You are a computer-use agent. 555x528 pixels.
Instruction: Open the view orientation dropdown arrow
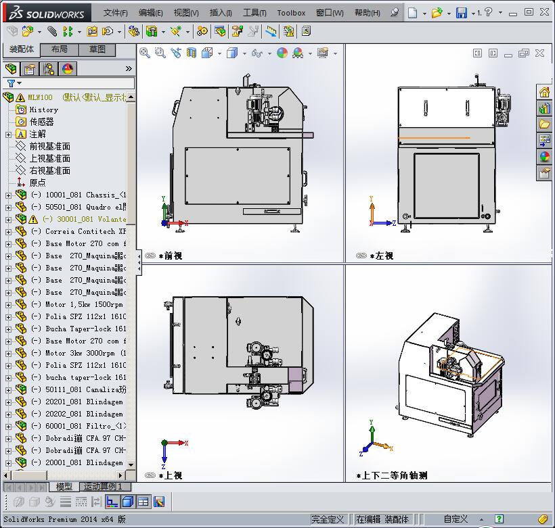tap(219, 52)
